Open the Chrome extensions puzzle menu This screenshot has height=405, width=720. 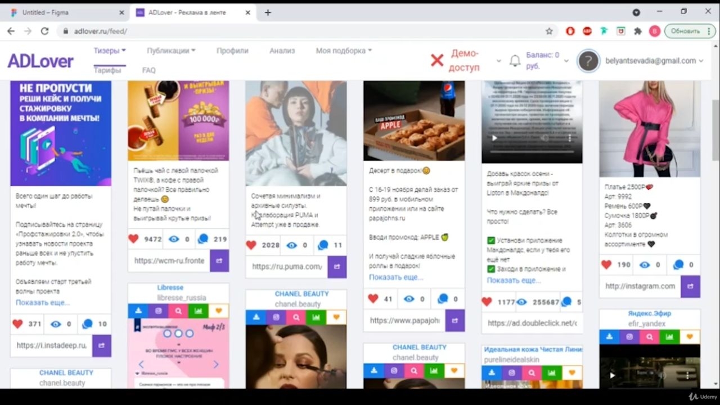638,31
